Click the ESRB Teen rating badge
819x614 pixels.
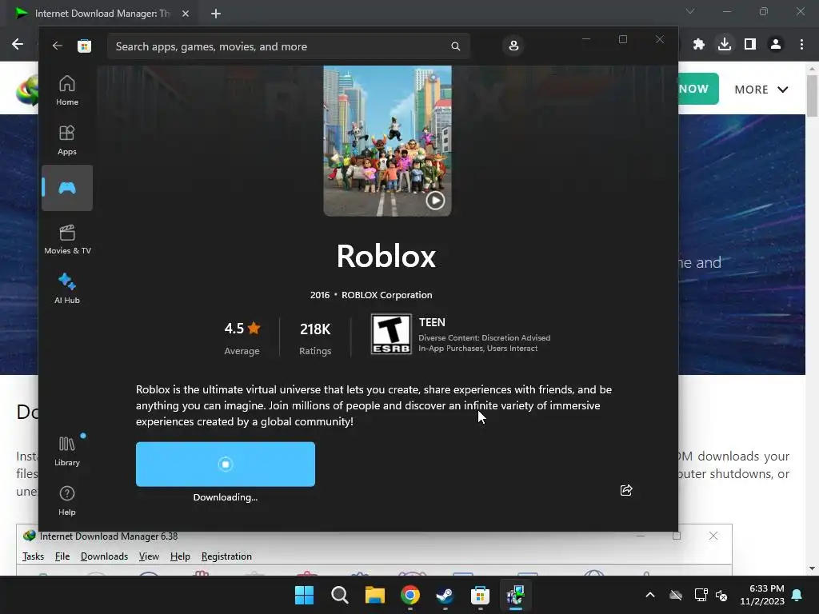[x=390, y=334]
